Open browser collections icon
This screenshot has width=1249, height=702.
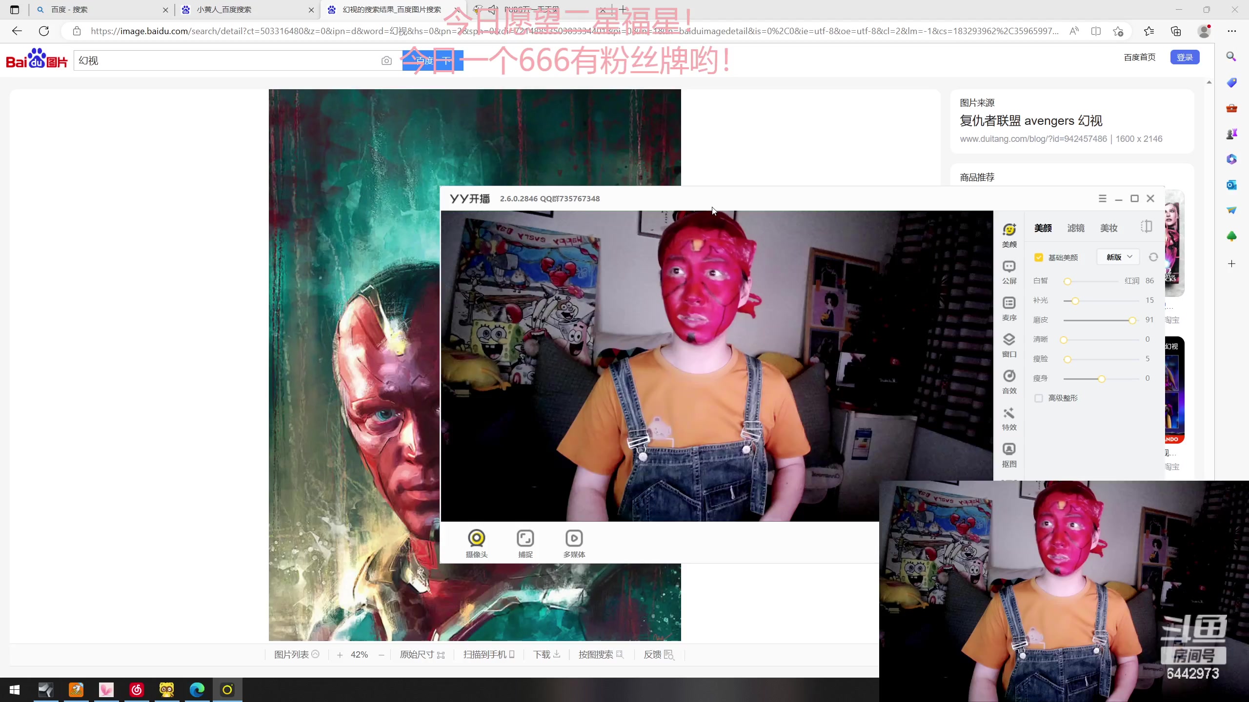pos(1176,31)
